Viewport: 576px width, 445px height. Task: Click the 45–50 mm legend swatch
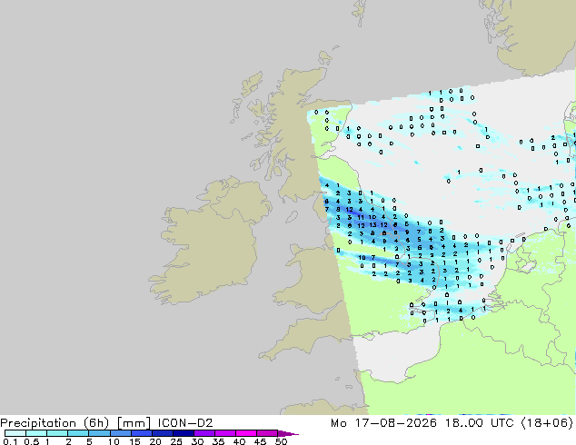[267, 433]
